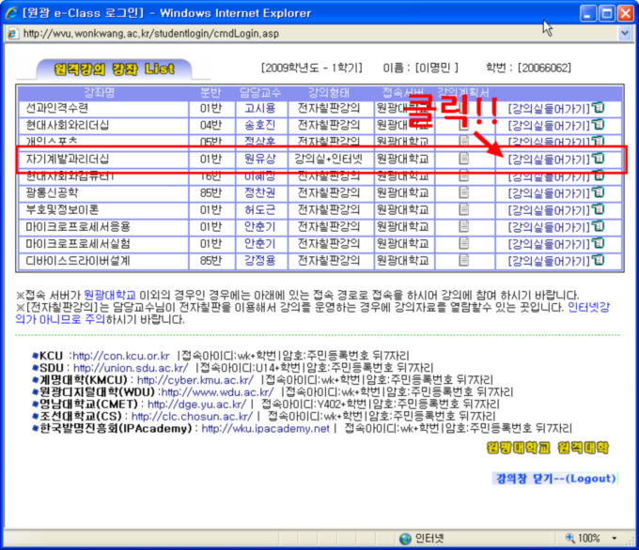Click the [2009학년도 - 1학기] semester text

[312, 68]
